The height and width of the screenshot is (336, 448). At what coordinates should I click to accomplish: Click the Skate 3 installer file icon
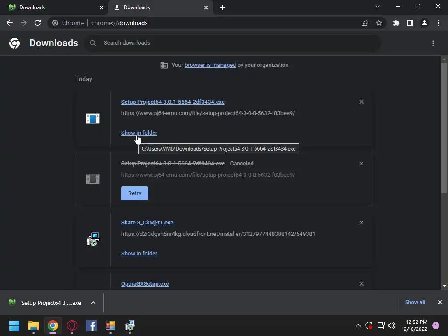(93, 239)
